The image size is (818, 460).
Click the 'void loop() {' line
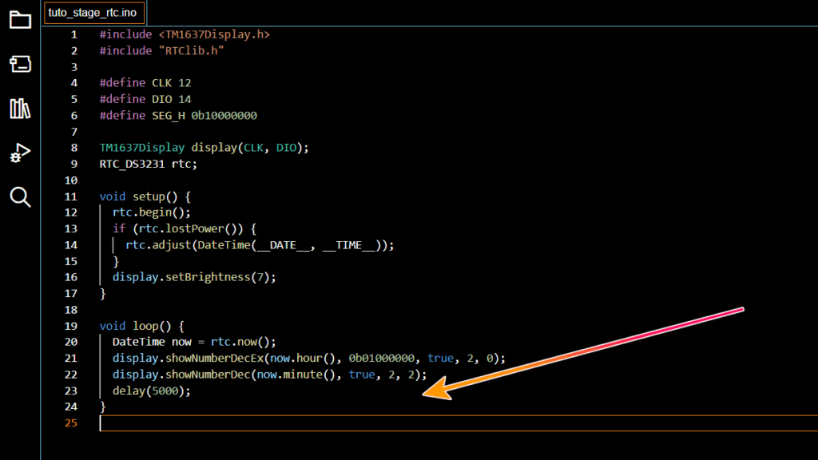(x=142, y=326)
